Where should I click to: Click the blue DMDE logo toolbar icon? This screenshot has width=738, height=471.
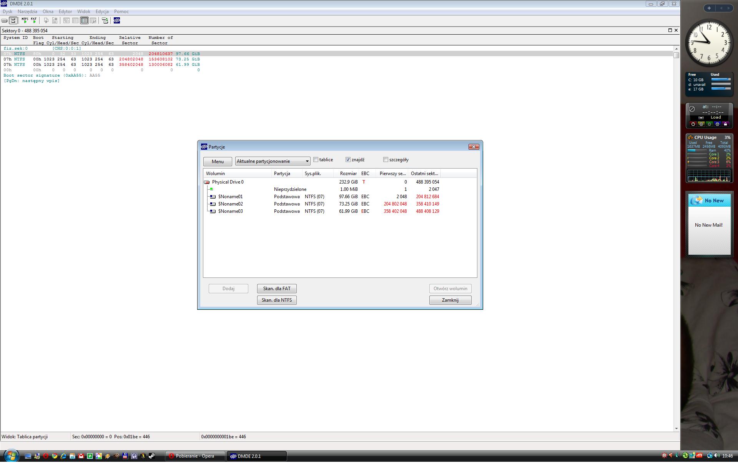coord(117,20)
